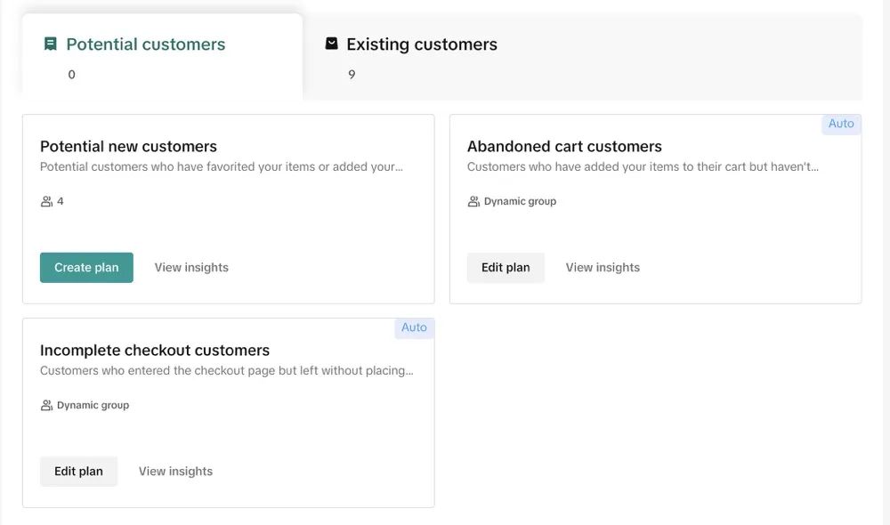The height and width of the screenshot is (525, 890).
Task: View insights for Potential new customers
Action: [191, 267]
